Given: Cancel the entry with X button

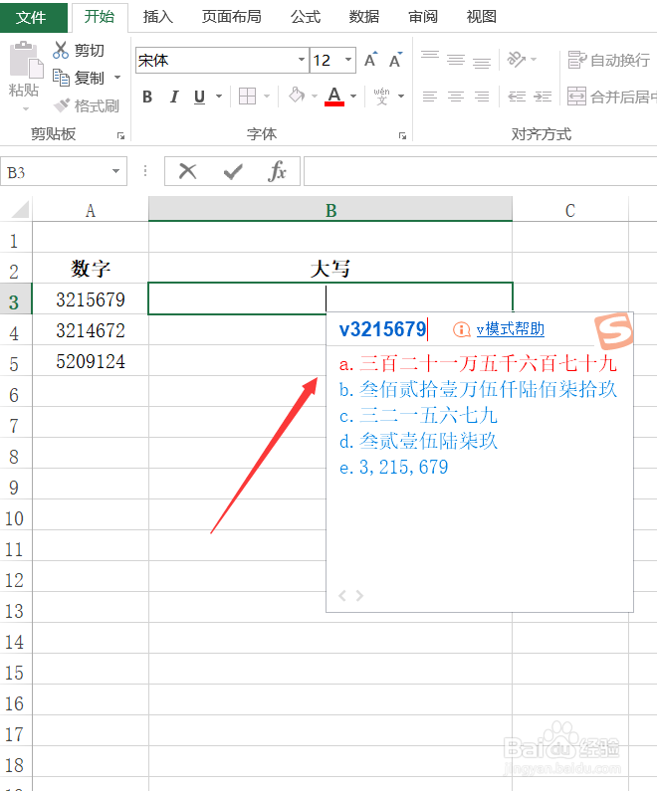Looking at the screenshot, I should [188, 171].
